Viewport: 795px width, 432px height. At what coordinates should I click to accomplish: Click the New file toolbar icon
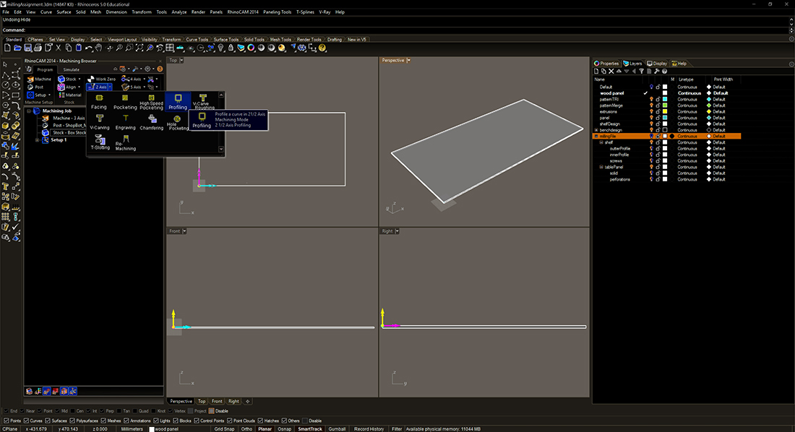pos(7,48)
